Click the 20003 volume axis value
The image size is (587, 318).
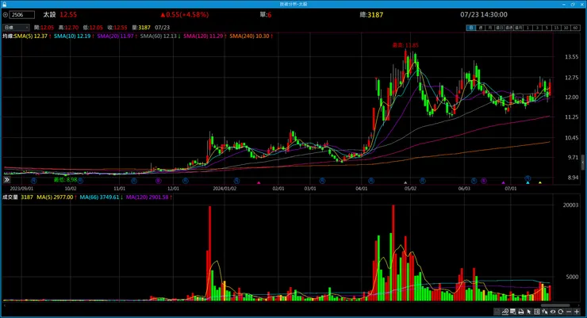click(570, 205)
